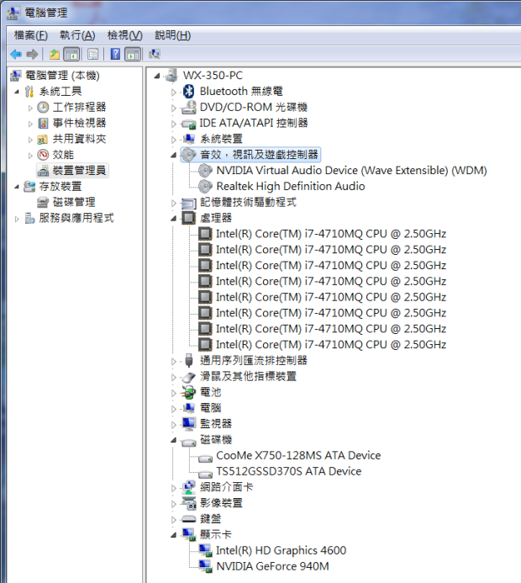Click the 影像裝置 imaging device icon

point(188,503)
